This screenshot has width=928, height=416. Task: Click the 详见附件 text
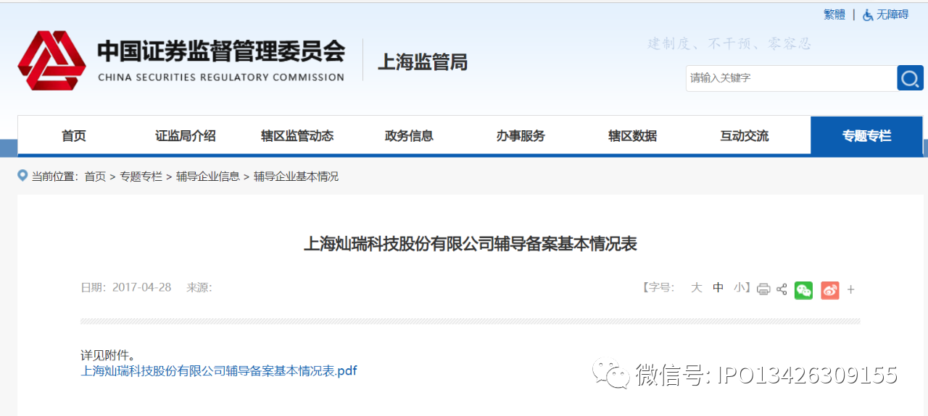tap(108, 355)
